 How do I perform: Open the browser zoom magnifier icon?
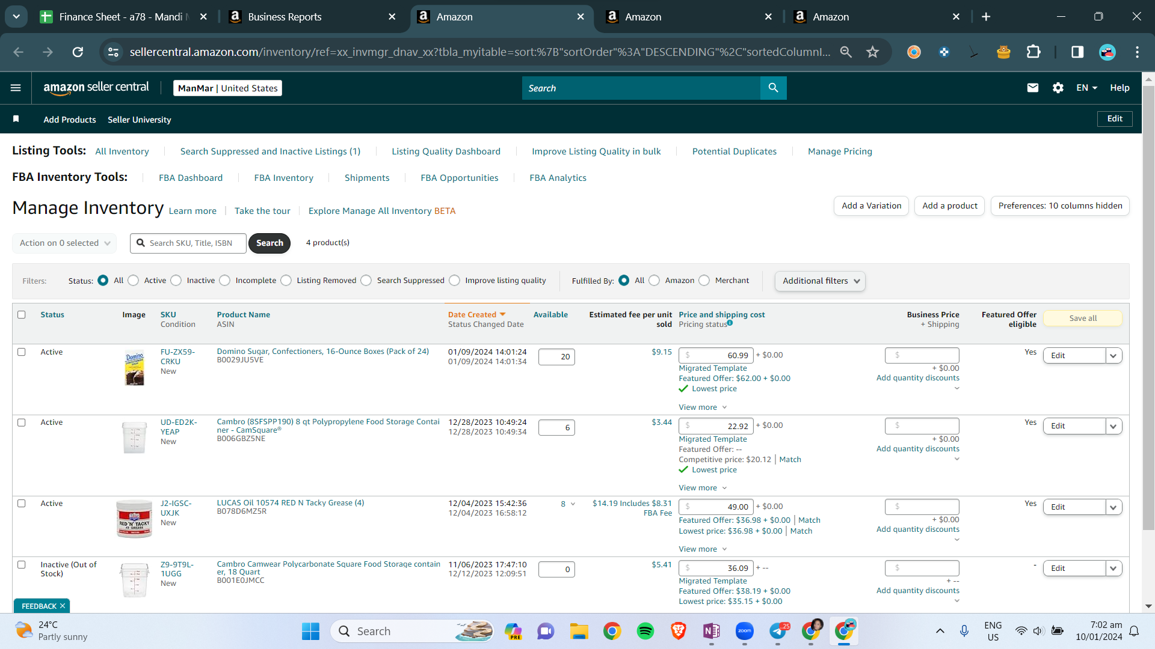(846, 52)
